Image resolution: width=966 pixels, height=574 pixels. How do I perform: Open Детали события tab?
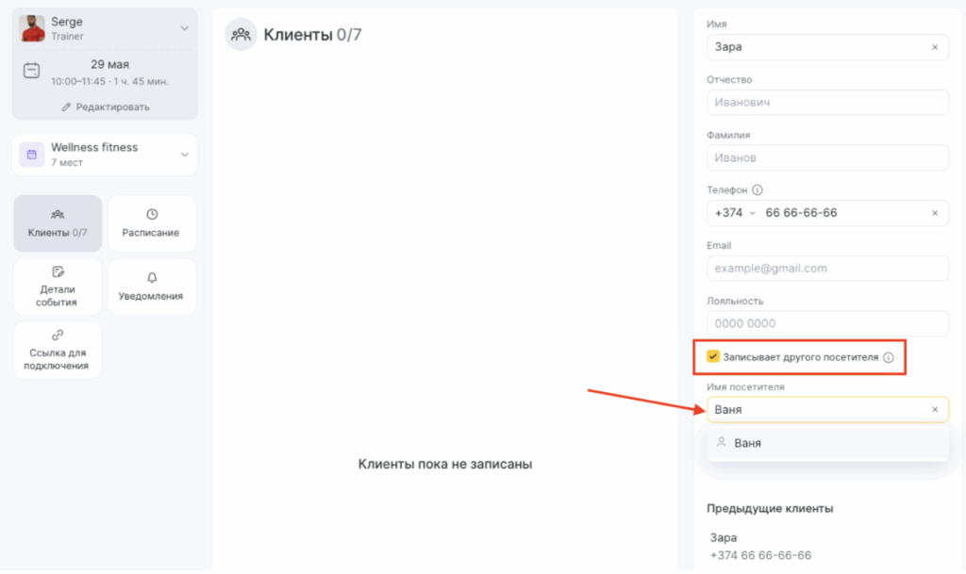[58, 287]
